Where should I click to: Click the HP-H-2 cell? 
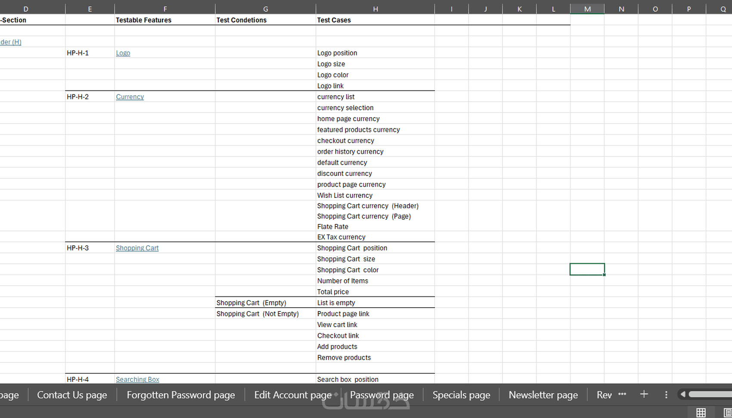coord(90,97)
